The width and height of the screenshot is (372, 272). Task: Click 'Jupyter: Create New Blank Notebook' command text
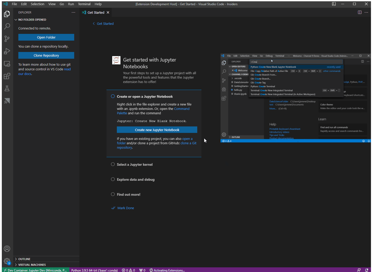[151, 121]
